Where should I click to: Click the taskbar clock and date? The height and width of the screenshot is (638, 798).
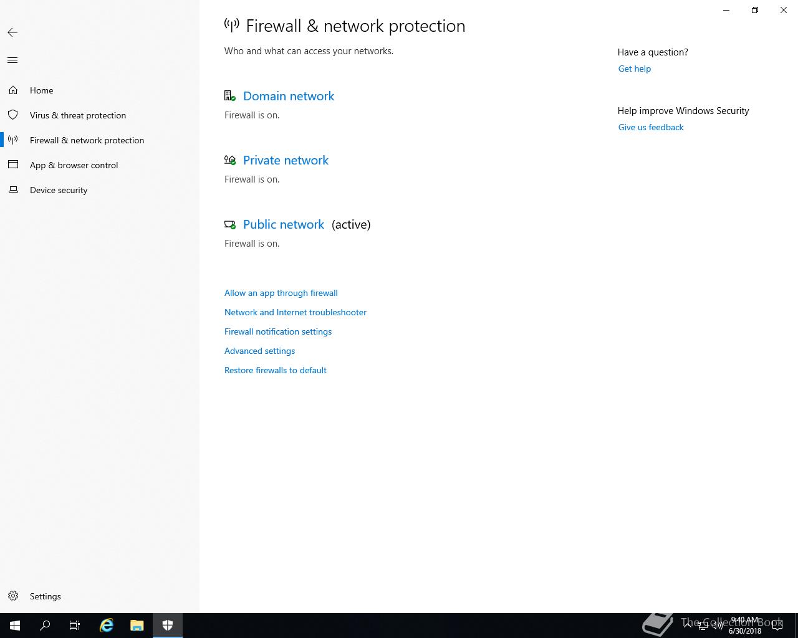[x=745, y=626]
